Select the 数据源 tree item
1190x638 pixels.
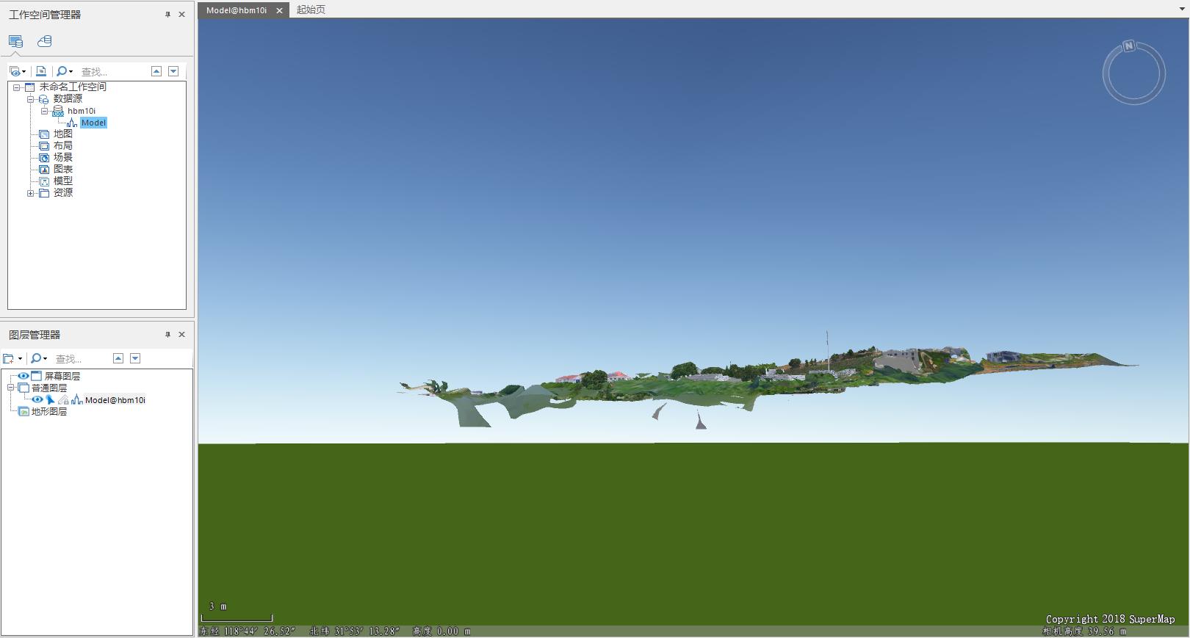pos(68,98)
